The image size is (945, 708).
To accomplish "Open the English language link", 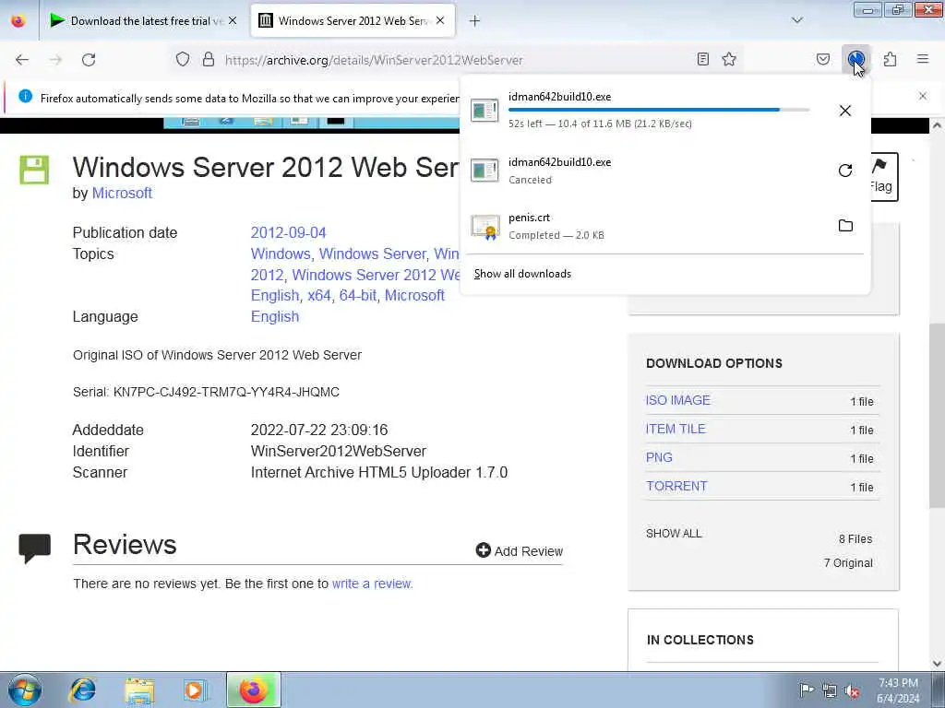I will tap(275, 317).
